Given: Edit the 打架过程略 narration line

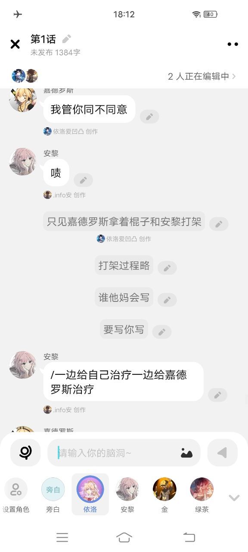Looking at the screenshot, I should 167,268.
